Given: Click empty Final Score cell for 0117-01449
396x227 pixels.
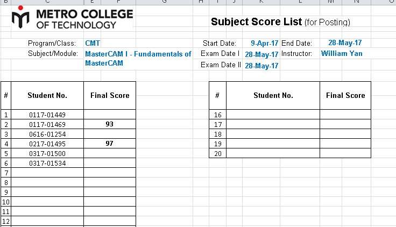Looking at the screenshot, I should coord(110,115).
